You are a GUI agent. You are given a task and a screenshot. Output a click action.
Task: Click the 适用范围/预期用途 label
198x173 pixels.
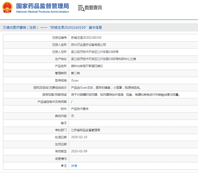coord(54,94)
